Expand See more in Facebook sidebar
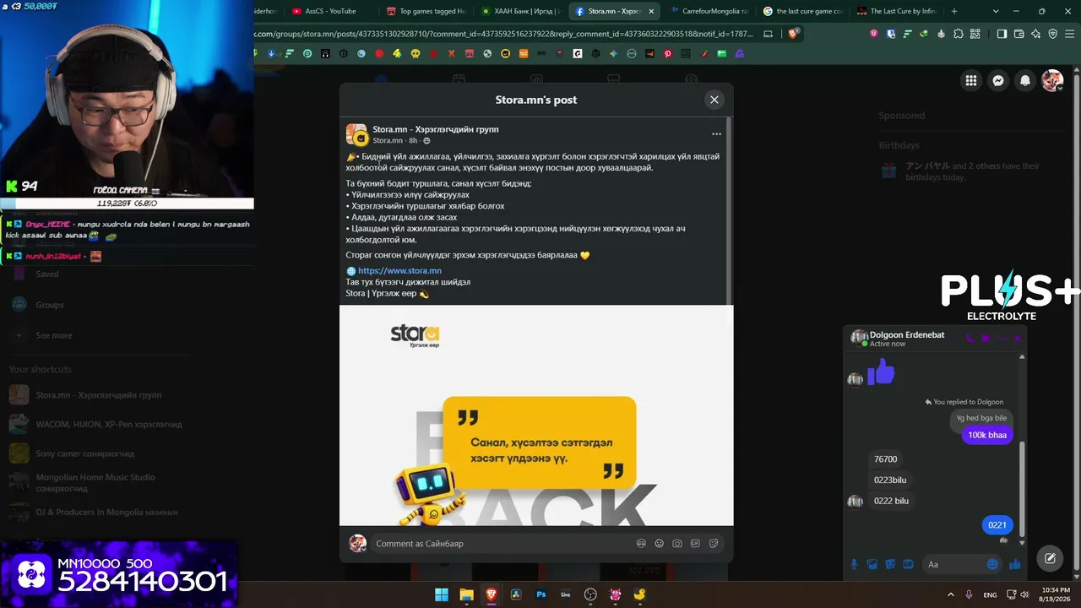Image resolution: width=1081 pixels, height=608 pixels. click(53, 335)
